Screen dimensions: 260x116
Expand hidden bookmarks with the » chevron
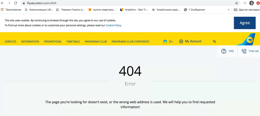(x=229, y=10)
